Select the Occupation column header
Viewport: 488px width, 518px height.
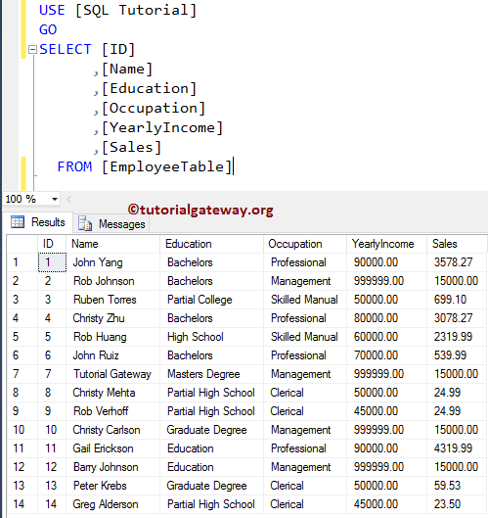(305, 244)
